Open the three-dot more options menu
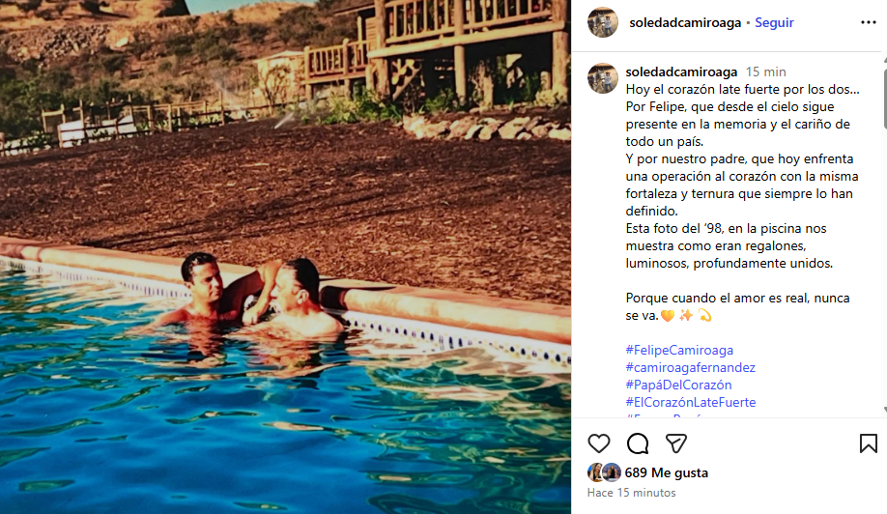887x514 pixels. 869,22
